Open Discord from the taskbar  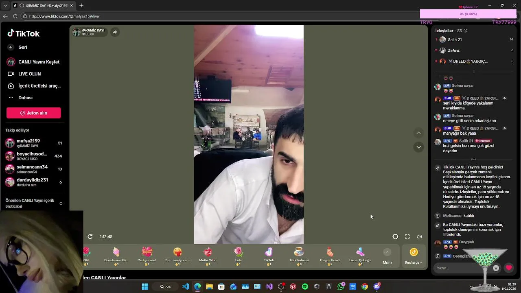[377, 286]
